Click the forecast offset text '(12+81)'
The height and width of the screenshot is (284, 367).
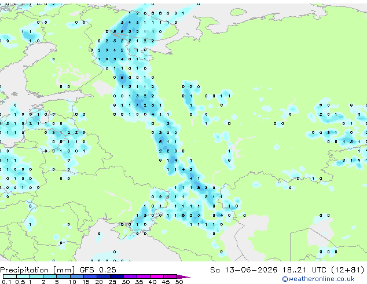coord(348,270)
